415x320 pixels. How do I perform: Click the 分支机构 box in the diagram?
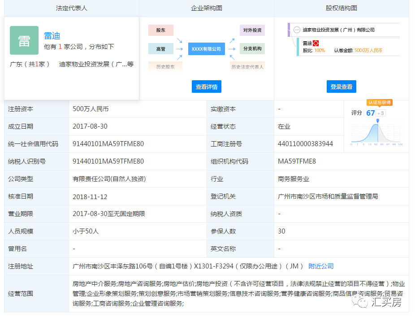[252, 49]
